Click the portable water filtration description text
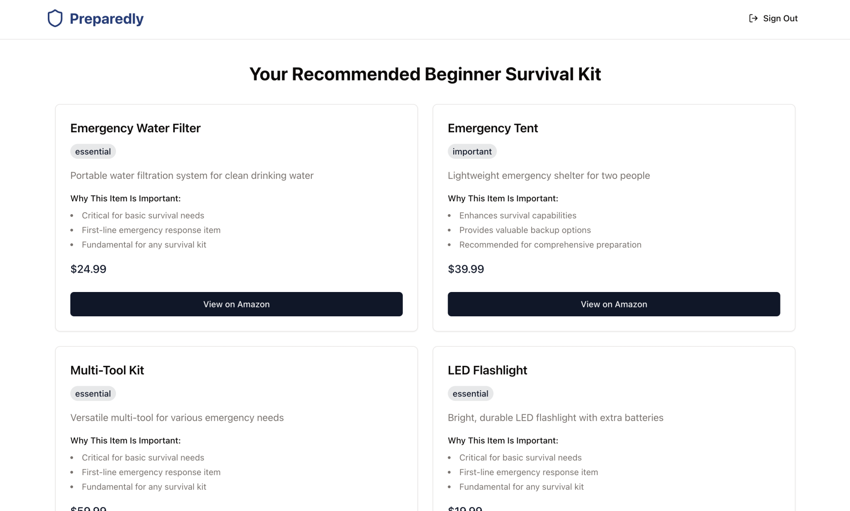Image resolution: width=850 pixels, height=511 pixels. 192,176
